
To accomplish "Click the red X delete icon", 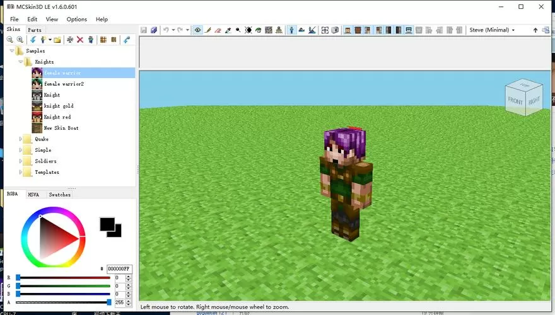I will pos(80,40).
